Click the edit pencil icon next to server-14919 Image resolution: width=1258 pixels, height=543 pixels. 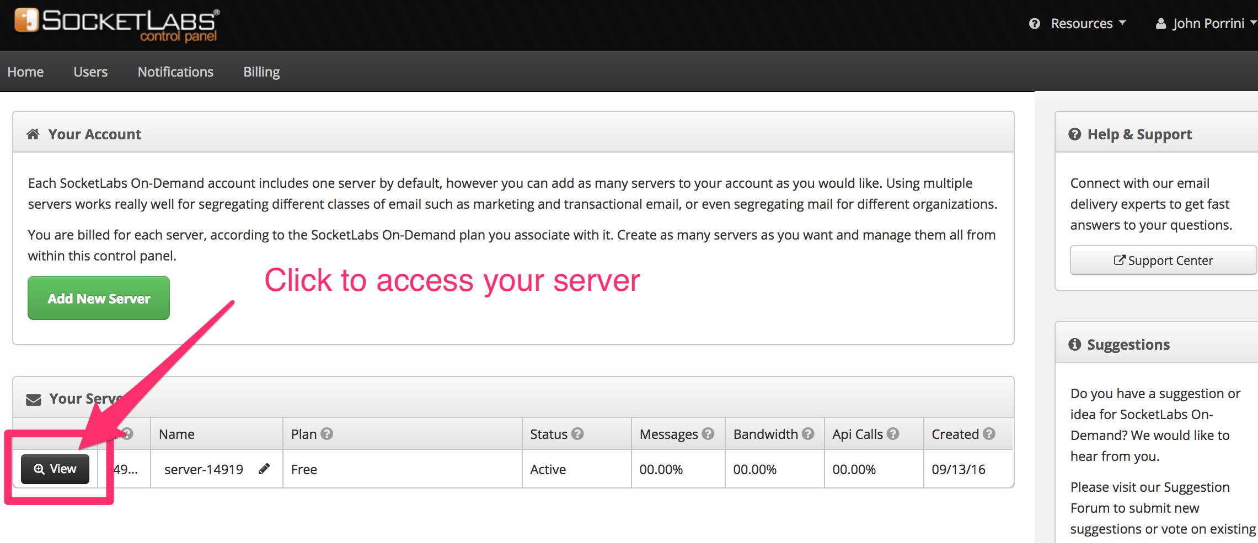[264, 469]
